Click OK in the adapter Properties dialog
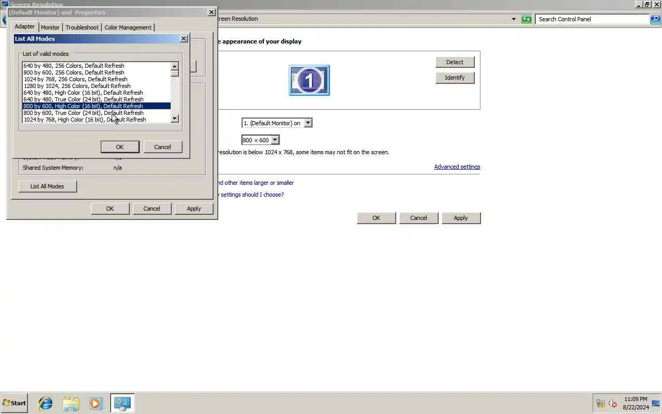This screenshot has height=414, width=662. tap(110, 209)
